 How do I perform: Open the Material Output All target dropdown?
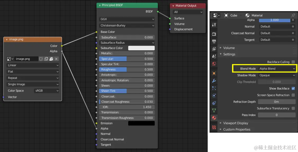(x=188, y=12)
